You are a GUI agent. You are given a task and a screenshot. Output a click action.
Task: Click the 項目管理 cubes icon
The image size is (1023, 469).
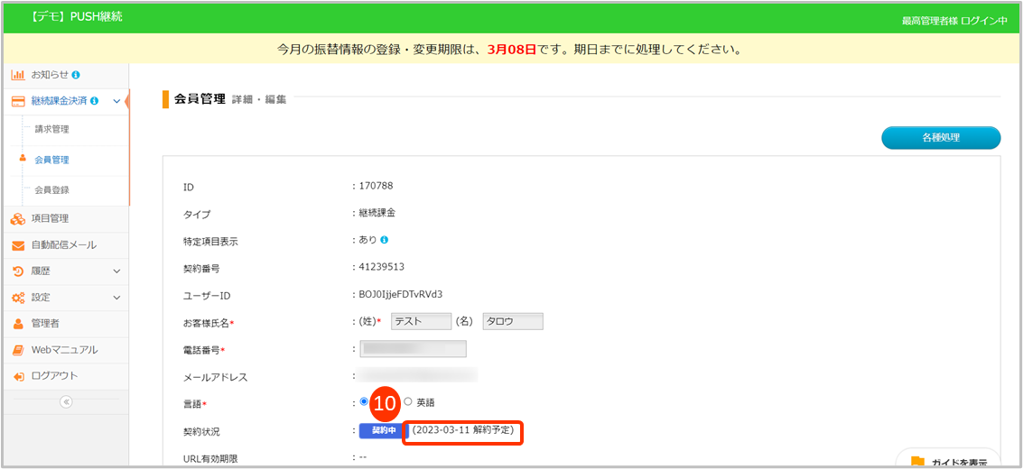click(18, 218)
